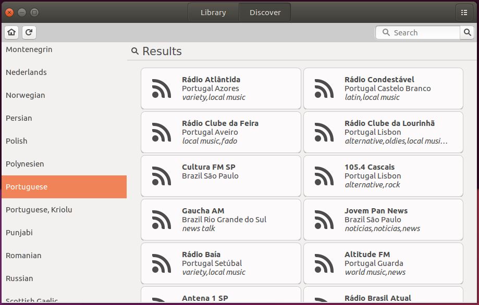Click Gaucha AM feed icon
This screenshot has height=305, width=479.
(x=162, y=220)
